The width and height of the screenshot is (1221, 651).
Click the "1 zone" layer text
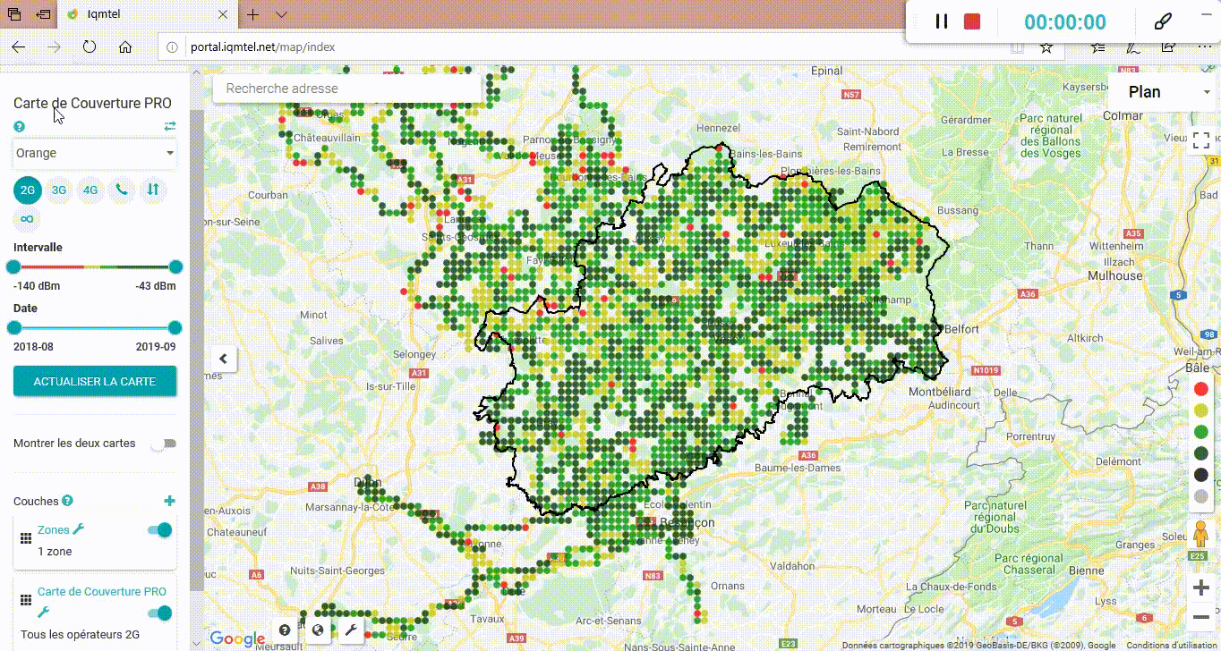click(x=55, y=552)
